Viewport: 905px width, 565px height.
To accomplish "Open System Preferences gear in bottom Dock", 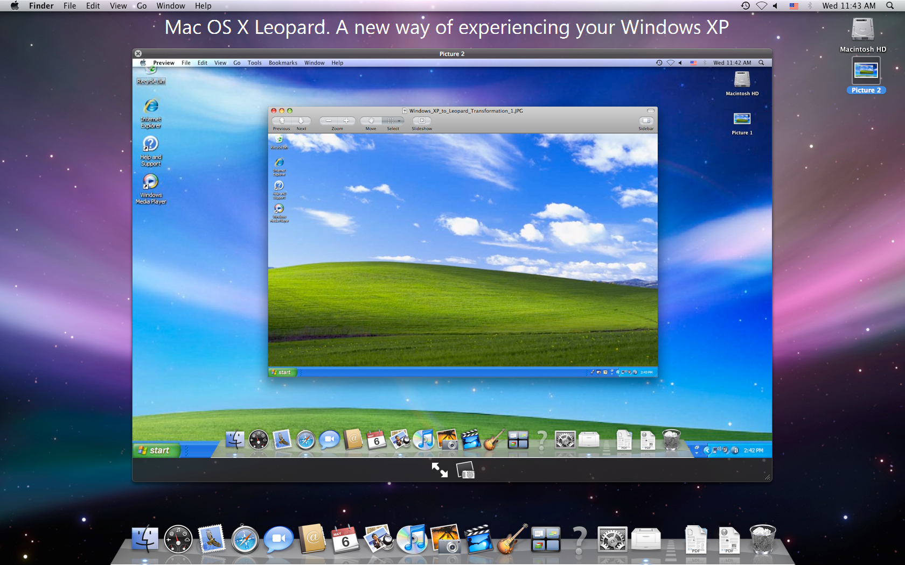I will click(612, 539).
